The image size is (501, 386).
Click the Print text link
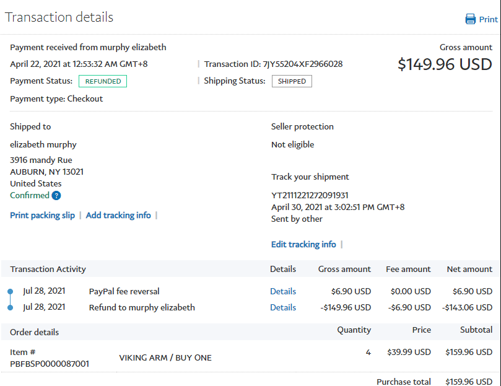(489, 19)
